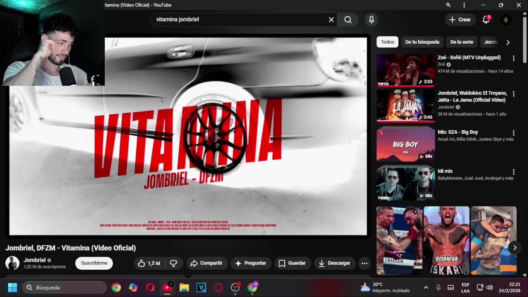
Task: Click the system tray microphone icon
Action: click(438, 288)
